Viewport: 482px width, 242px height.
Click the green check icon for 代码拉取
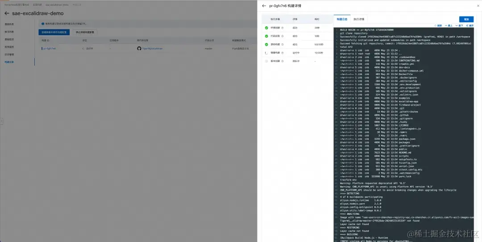(x=266, y=36)
